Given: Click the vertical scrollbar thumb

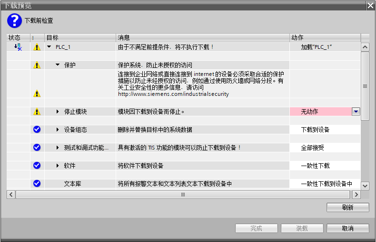Looking at the screenshot, I should 365,86.
